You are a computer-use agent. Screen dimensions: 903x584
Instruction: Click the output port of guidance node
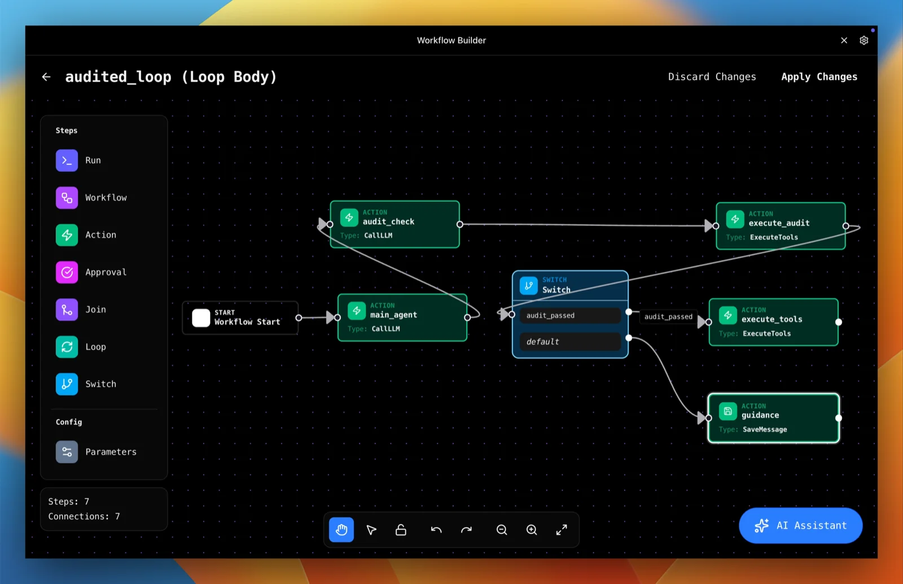pos(839,418)
